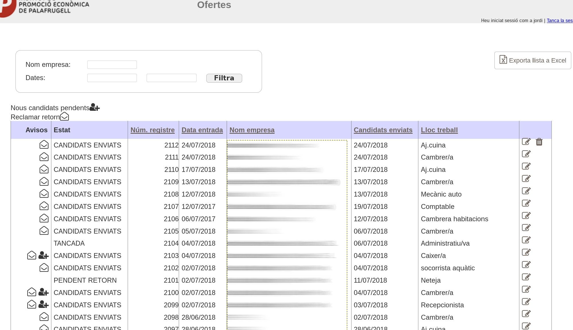Click Tanca la sessió link

(x=559, y=20)
